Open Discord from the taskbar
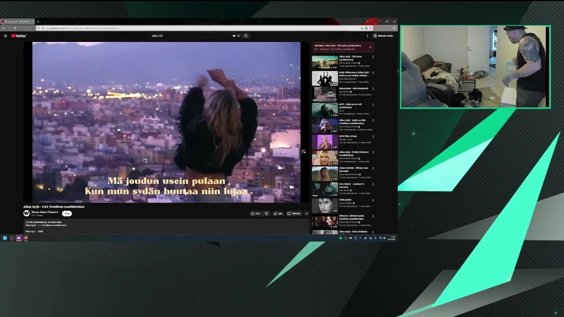The height and width of the screenshot is (317, 564). 19,238
